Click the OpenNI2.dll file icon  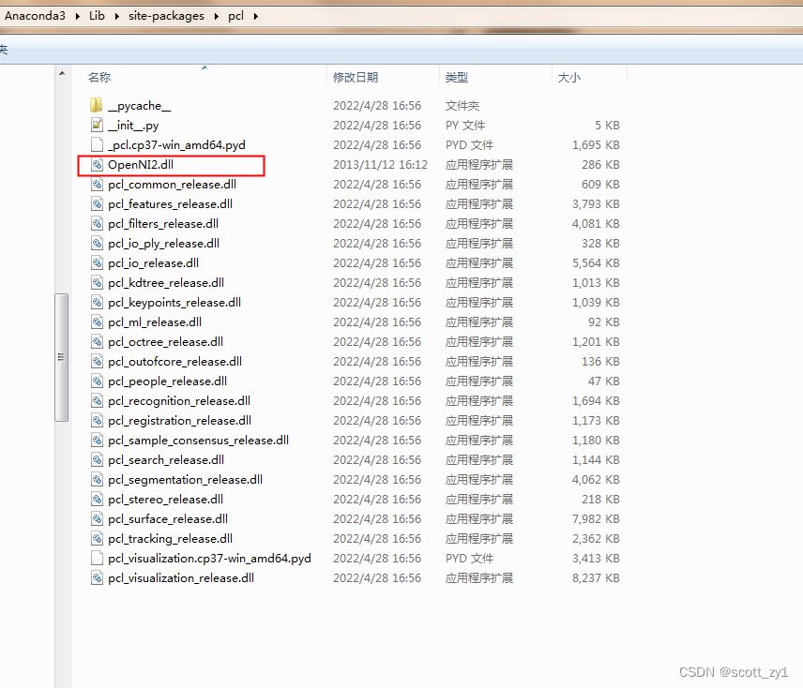point(97,165)
